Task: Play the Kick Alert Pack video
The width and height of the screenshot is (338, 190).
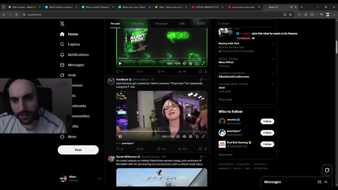Action: (x=120, y=64)
